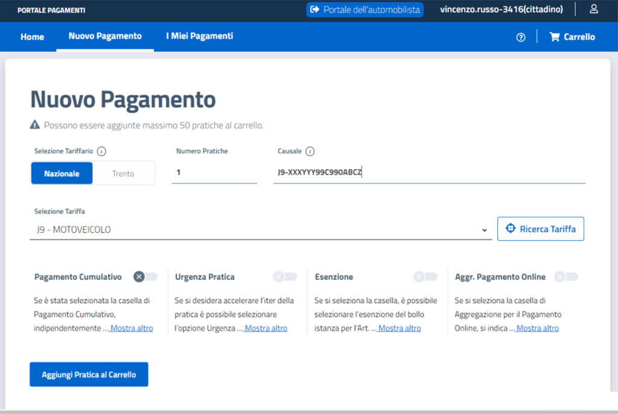Click the info icon next to Selezione Tariffario
Image resolution: width=618 pixels, height=414 pixels.
[101, 151]
